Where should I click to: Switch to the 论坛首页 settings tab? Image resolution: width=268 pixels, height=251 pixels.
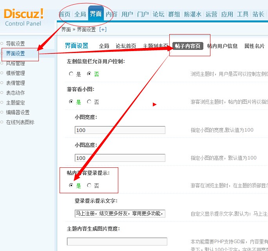(x=126, y=46)
